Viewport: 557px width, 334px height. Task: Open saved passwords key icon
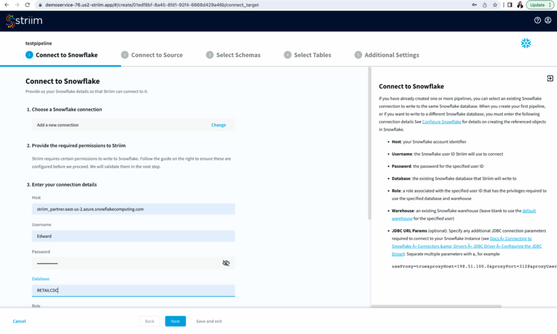point(474,5)
